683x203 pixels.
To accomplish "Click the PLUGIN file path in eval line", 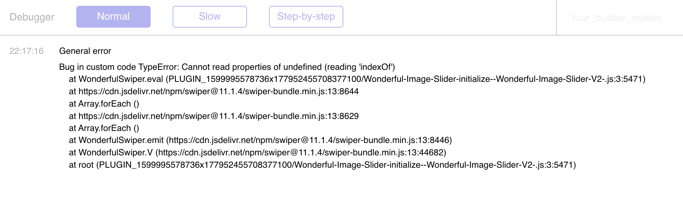I will (405, 79).
